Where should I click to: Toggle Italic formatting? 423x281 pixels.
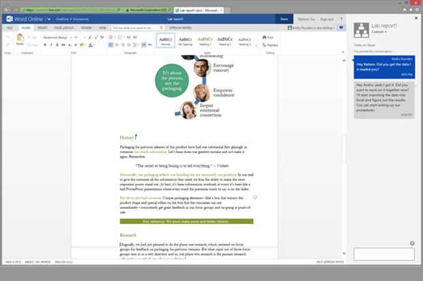51,45
